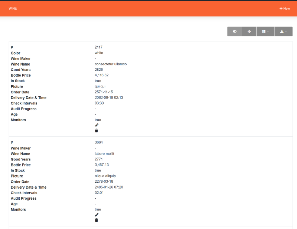The height and width of the screenshot is (229, 297).
Task: Click check interval 02:01
Action: point(99,193)
